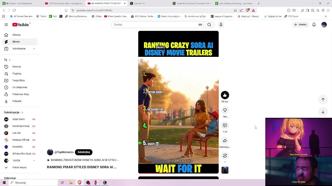Switch to Główna / X tab
Image resolution: width=332 pixels, height=186 pixels.
pos(149,3)
